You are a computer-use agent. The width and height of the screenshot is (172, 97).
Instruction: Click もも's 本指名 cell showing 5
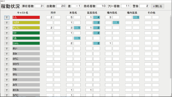[x=69, y=17]
